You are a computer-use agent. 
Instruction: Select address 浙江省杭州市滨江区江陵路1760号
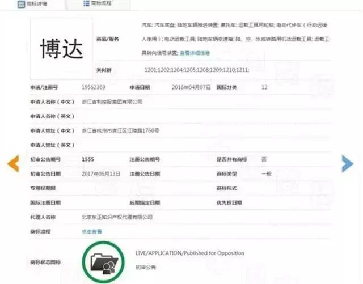click(x=120, y=130)
